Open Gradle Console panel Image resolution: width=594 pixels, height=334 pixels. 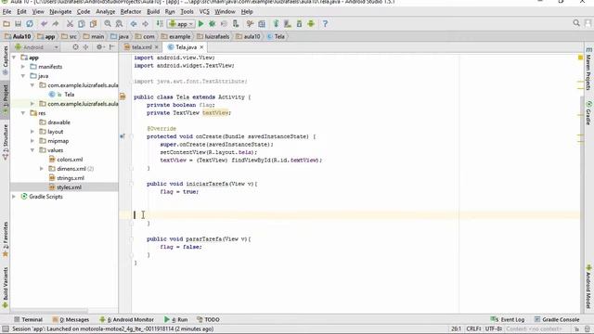[x=557, y=319]
